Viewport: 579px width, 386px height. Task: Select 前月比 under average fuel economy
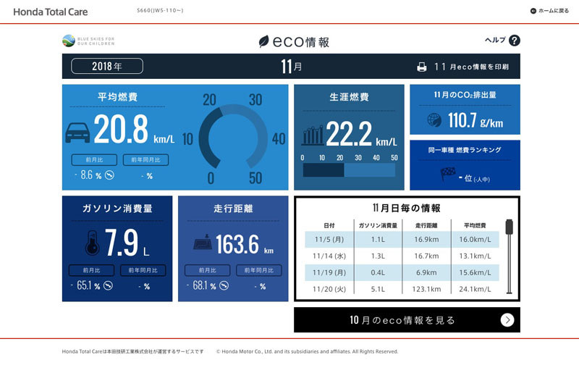(94, 159)
